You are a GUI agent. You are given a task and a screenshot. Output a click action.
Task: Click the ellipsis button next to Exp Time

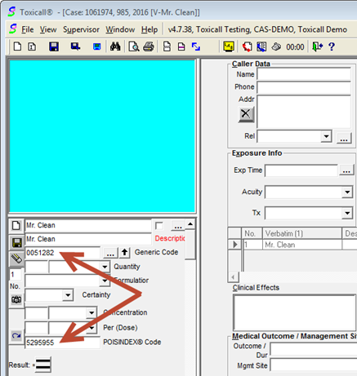point(346,170)
